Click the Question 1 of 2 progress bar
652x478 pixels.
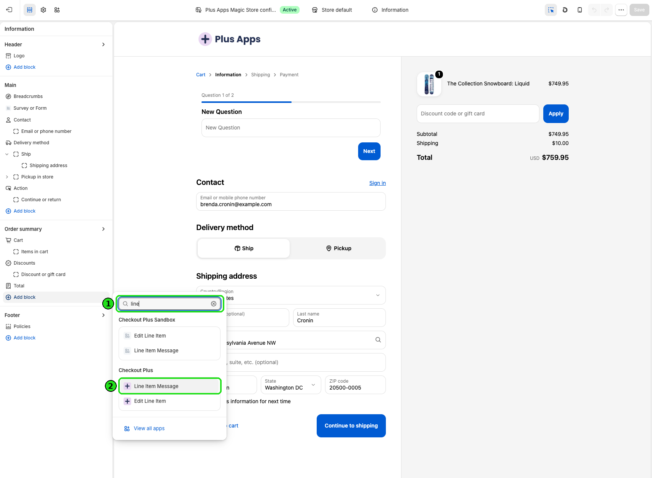tap(291, 102)
